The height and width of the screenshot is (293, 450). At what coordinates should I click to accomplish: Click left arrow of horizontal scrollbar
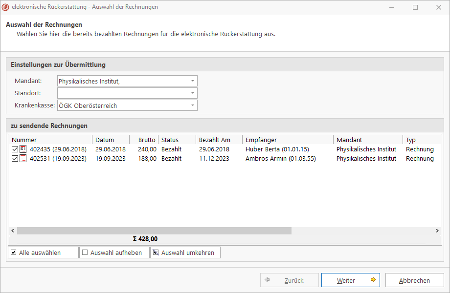tap(13, 230)
